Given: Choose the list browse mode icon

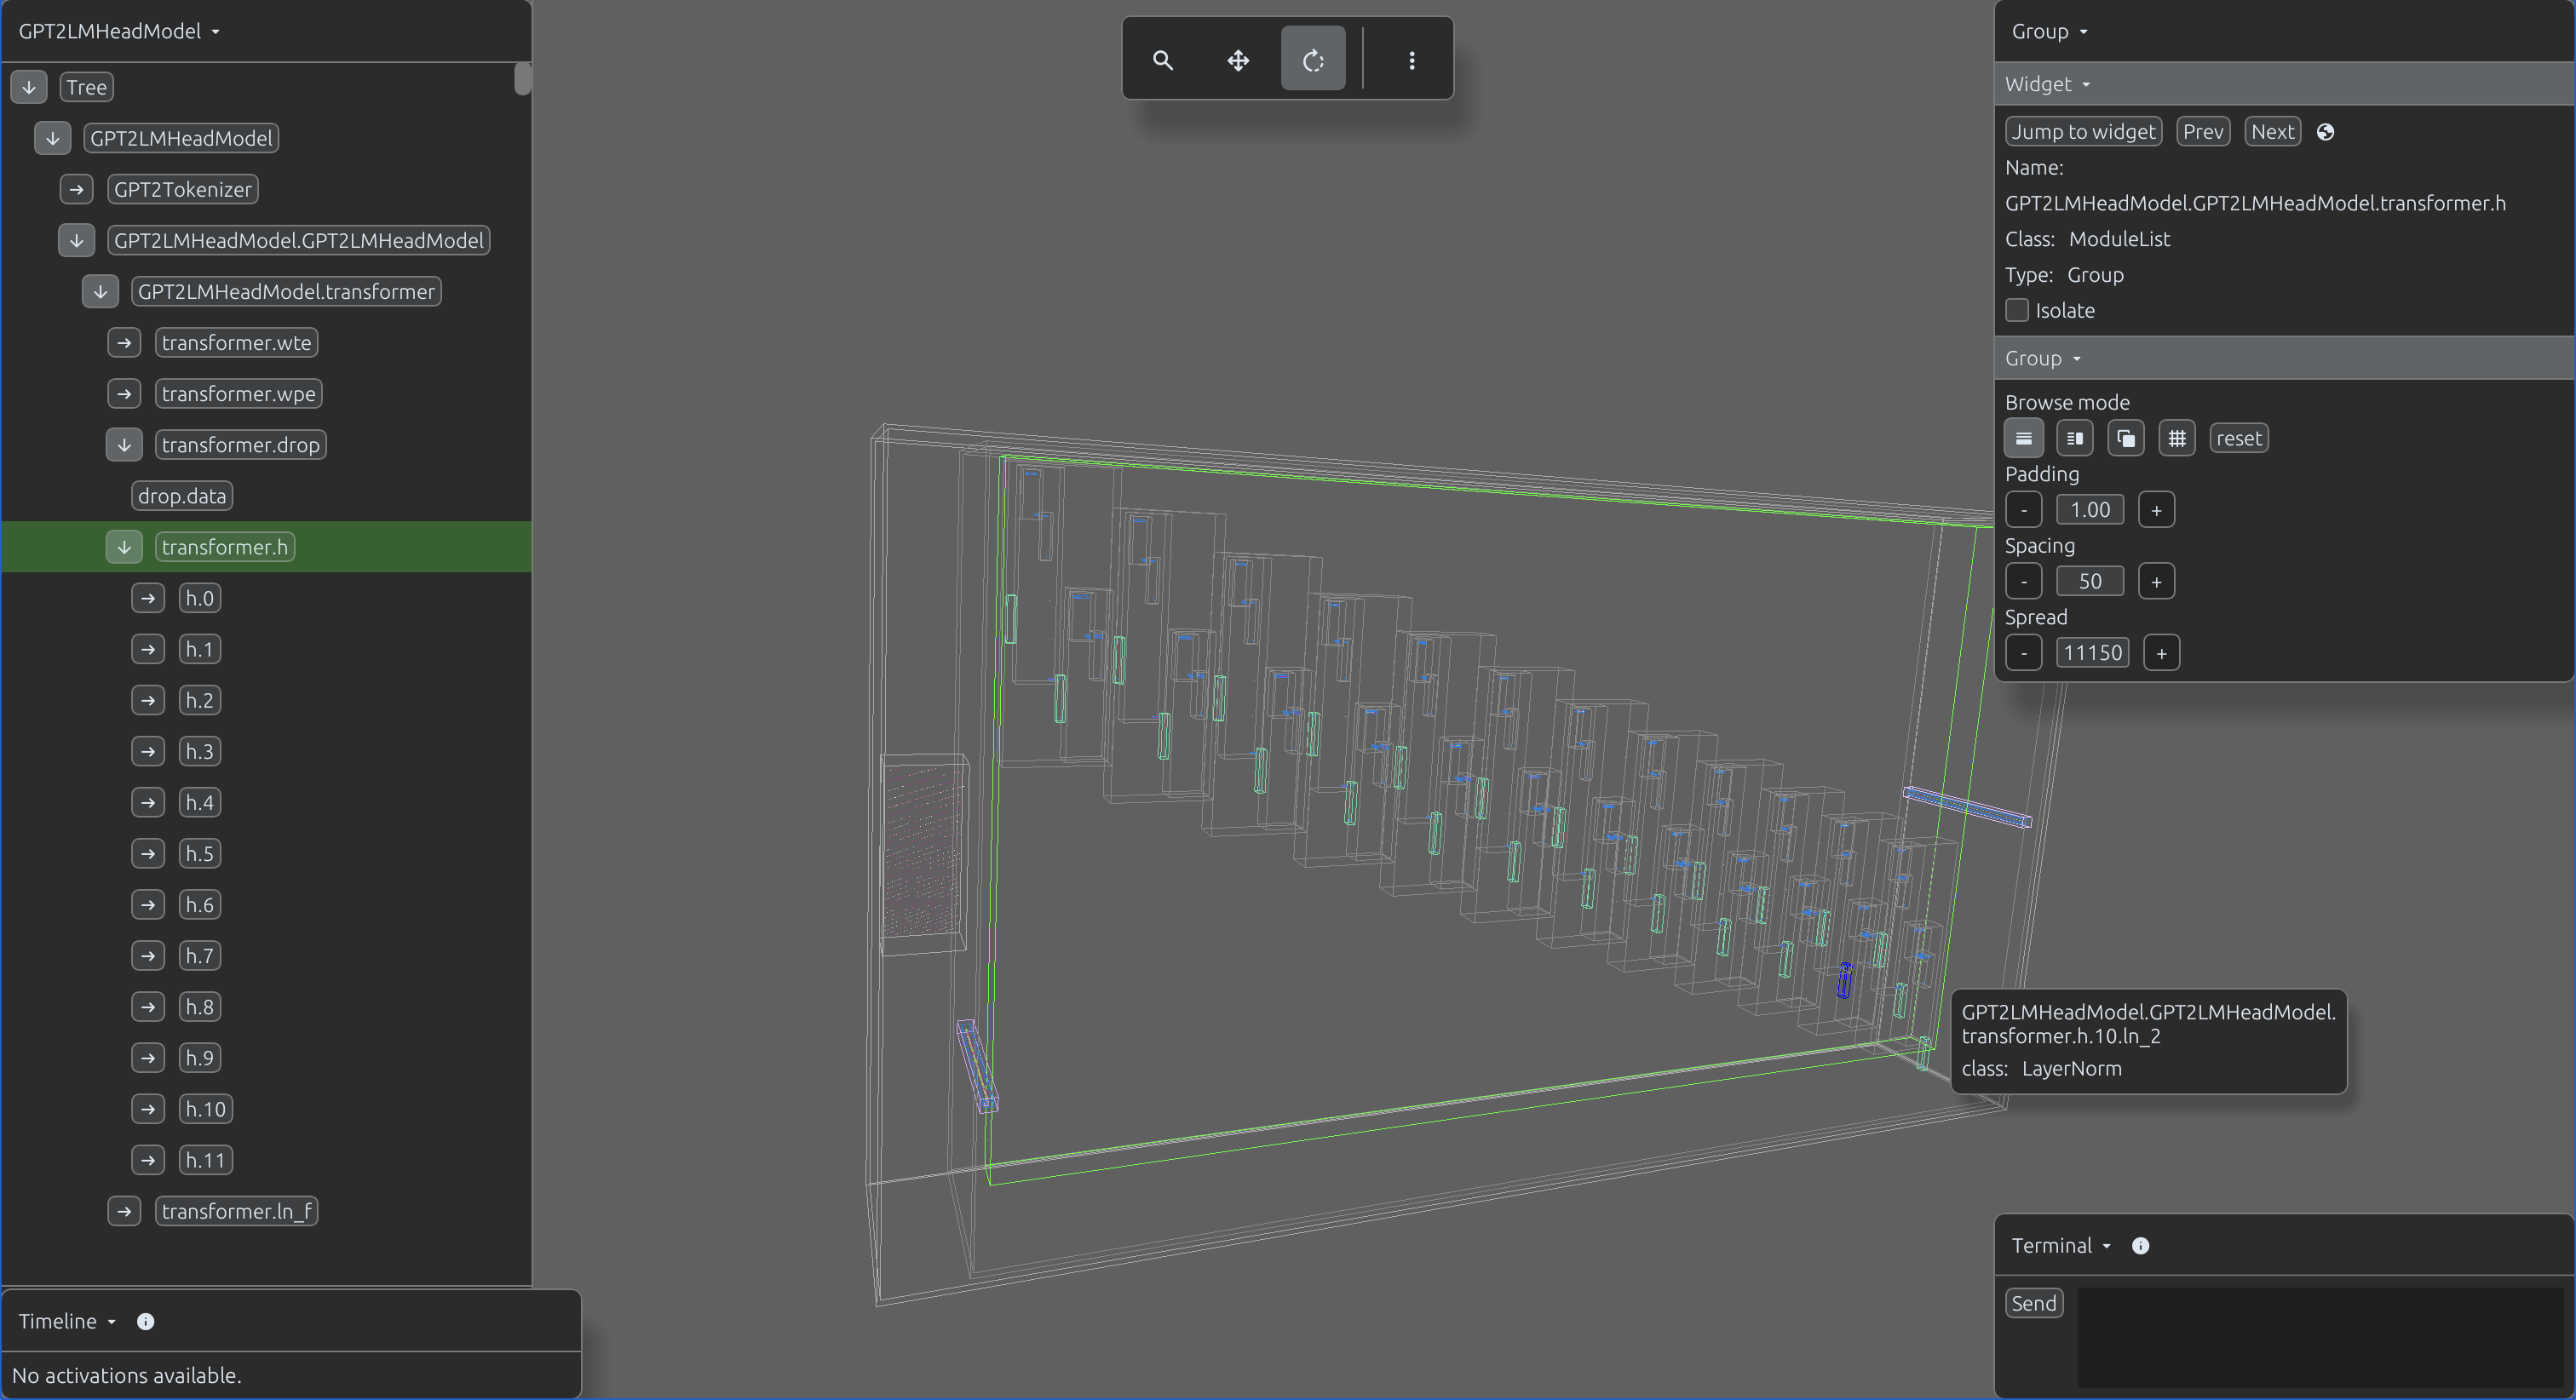Looking at the screenshot, I should 2023,438.
